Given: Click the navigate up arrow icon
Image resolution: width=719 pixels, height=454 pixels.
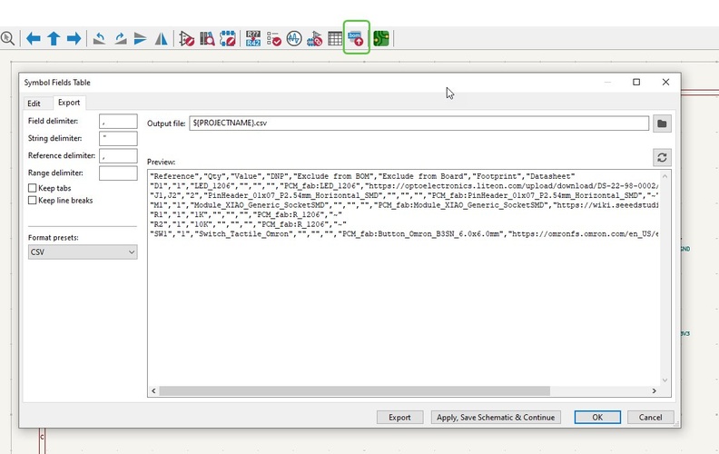Looking at the screenshot, I should (x=54, y=38).
